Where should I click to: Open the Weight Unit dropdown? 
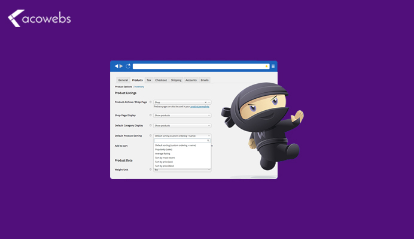182,170
